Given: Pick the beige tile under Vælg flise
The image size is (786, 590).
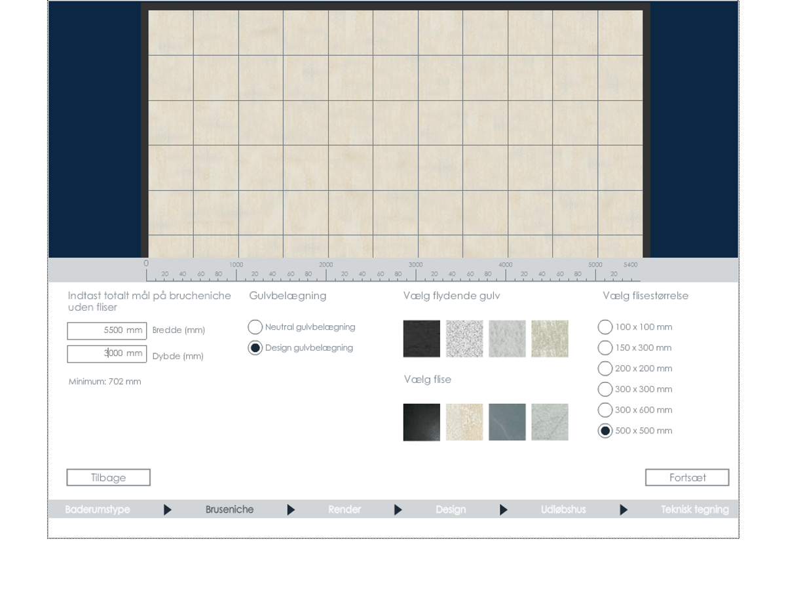Looking at the screenshot, I should (464, 422).
